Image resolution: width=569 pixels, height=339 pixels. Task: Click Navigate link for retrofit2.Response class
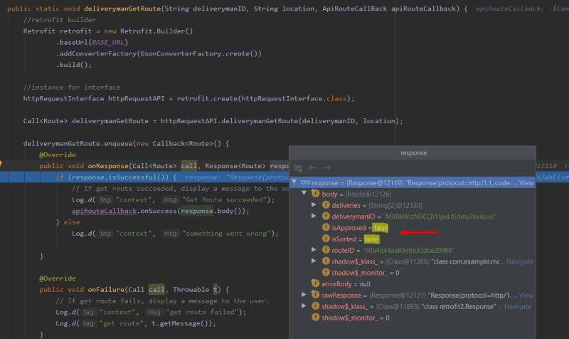[518, 307]
